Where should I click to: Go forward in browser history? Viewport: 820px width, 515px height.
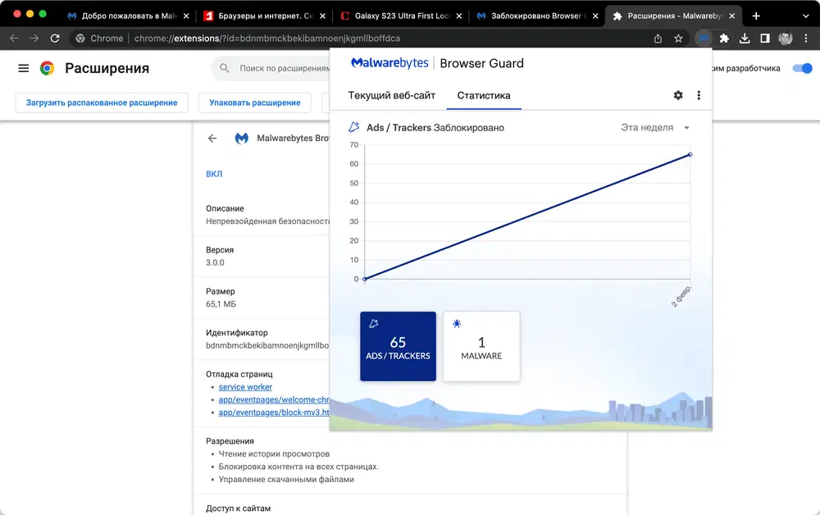pos(34,39)
